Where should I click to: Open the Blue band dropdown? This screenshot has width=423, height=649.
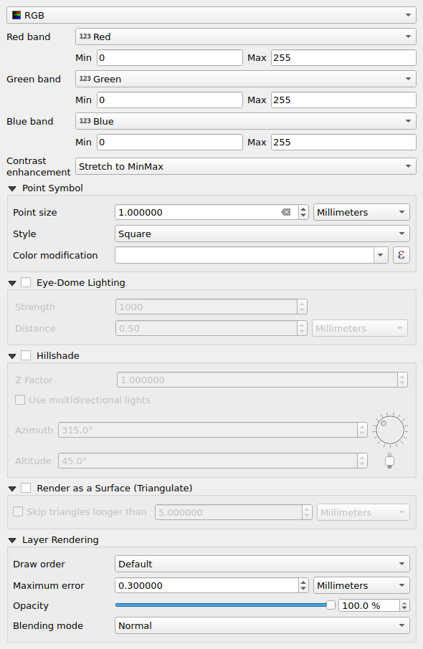coord(246,121)
